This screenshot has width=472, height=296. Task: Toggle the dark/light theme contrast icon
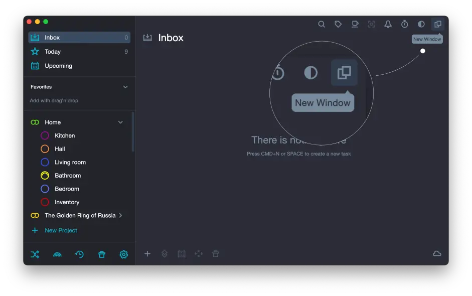tap(421, 24)
